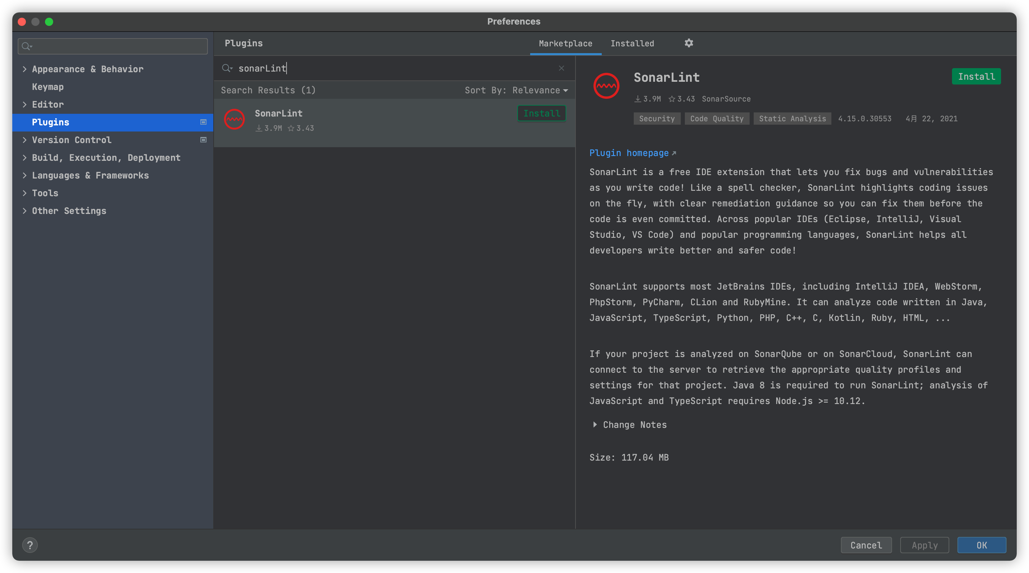This screenshot has width=1029, height=573.
Task: Select Keymap in the settings tree
Action: click(x=48, y=87)
